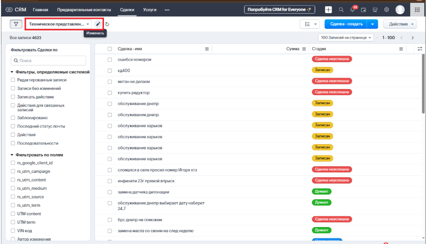Image resolution: width=429 pixels, height=244 pixels.
Task: Select the 'кд400' deal row checkbox
Action: click(110, 70)
